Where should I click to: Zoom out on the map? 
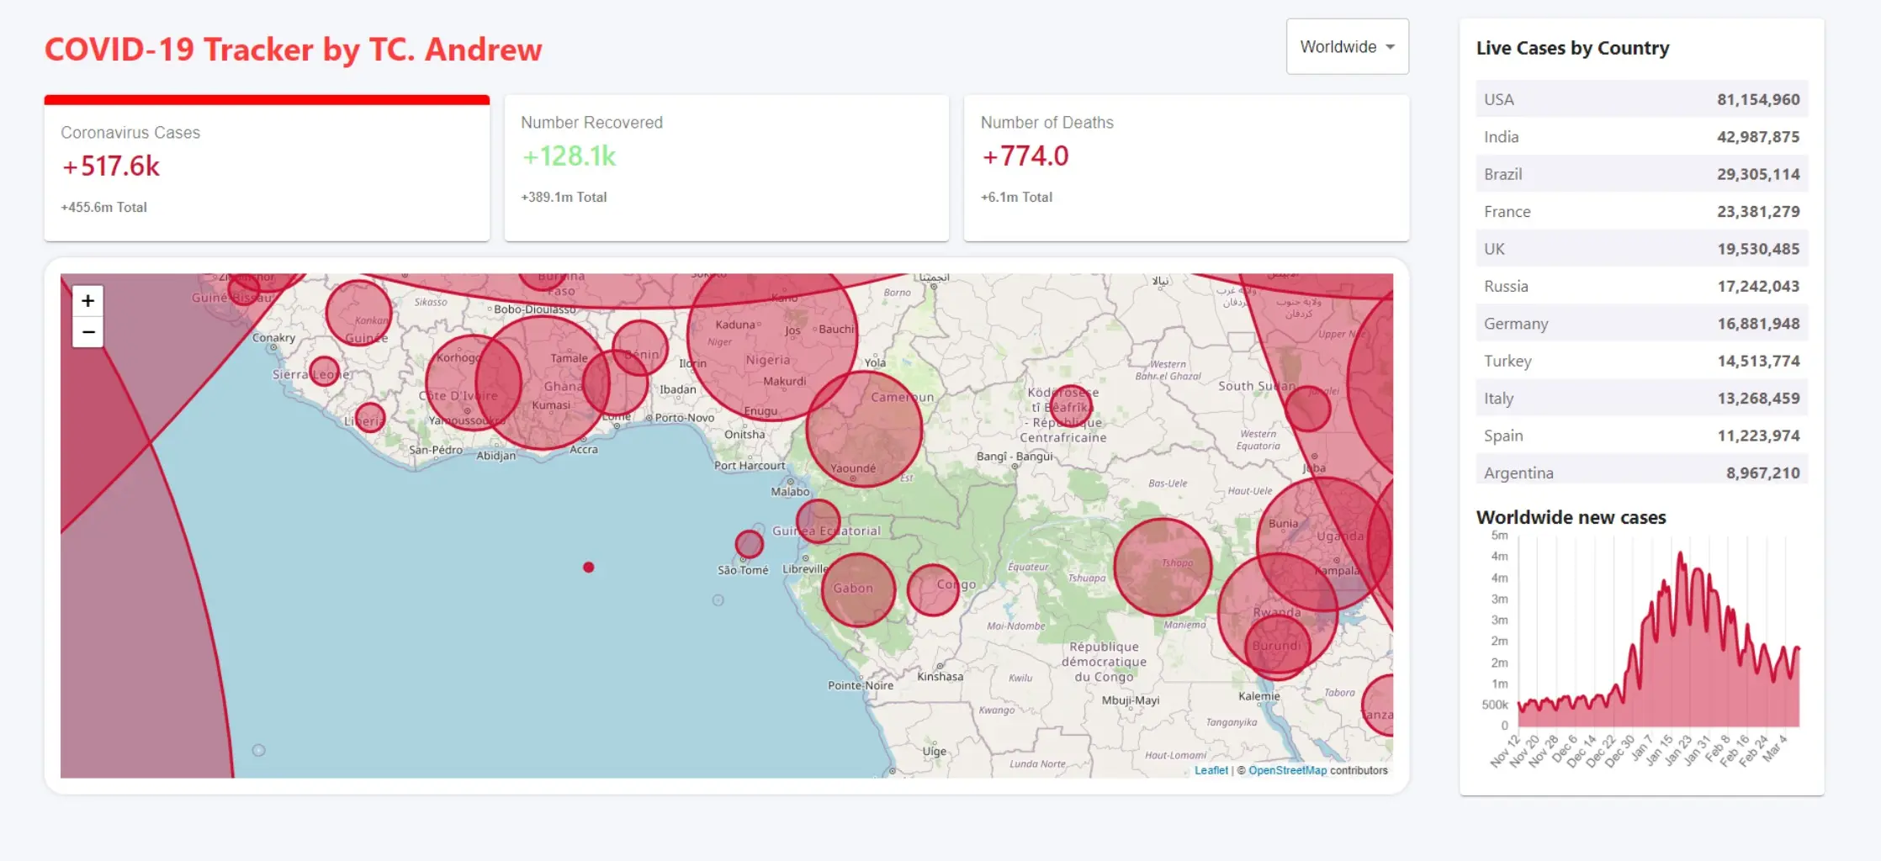click(x=87, y=332)
